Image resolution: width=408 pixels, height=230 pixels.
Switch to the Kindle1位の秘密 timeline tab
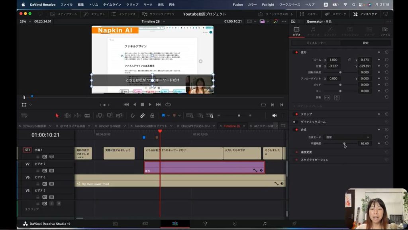click(110, 126)
